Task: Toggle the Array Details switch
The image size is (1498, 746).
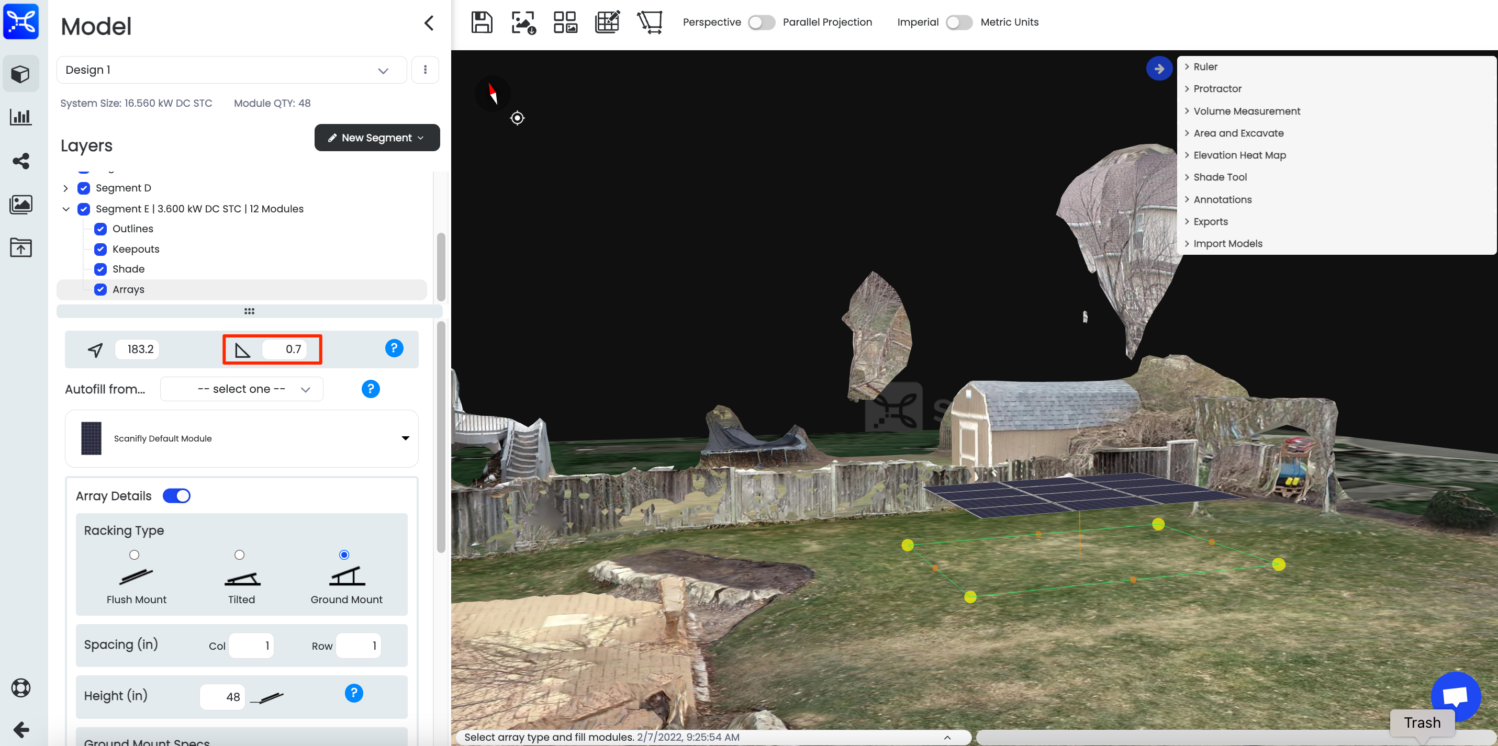Action: pyautogui.click(x=177, y=496)
